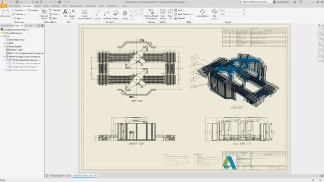Click Search Help & Commands field

tap(256, 2)
